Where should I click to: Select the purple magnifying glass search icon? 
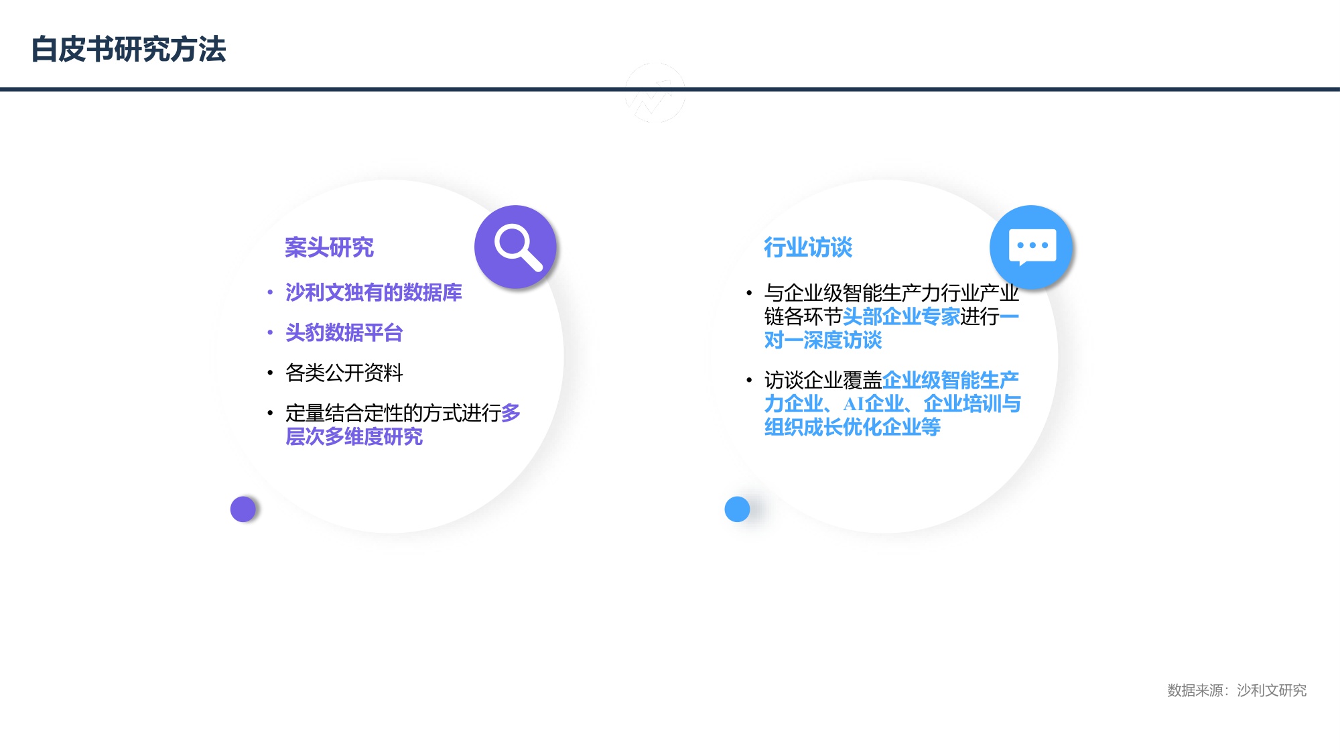point(516,247)
